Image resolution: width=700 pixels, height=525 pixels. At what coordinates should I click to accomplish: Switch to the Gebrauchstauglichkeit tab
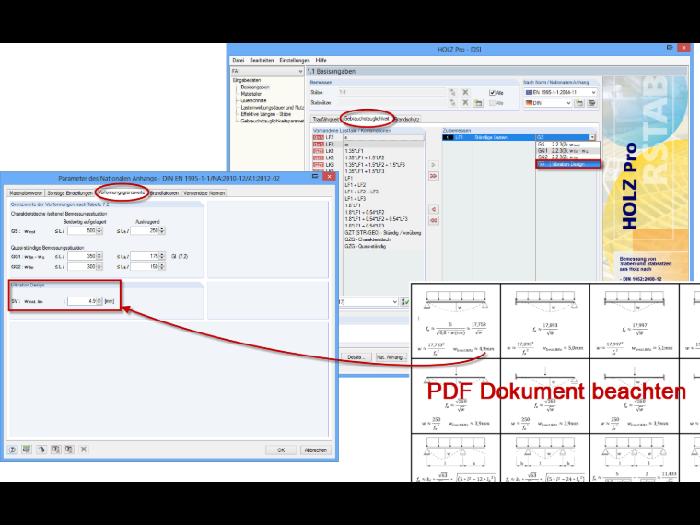pyautogui.click(x=367, y=119)
